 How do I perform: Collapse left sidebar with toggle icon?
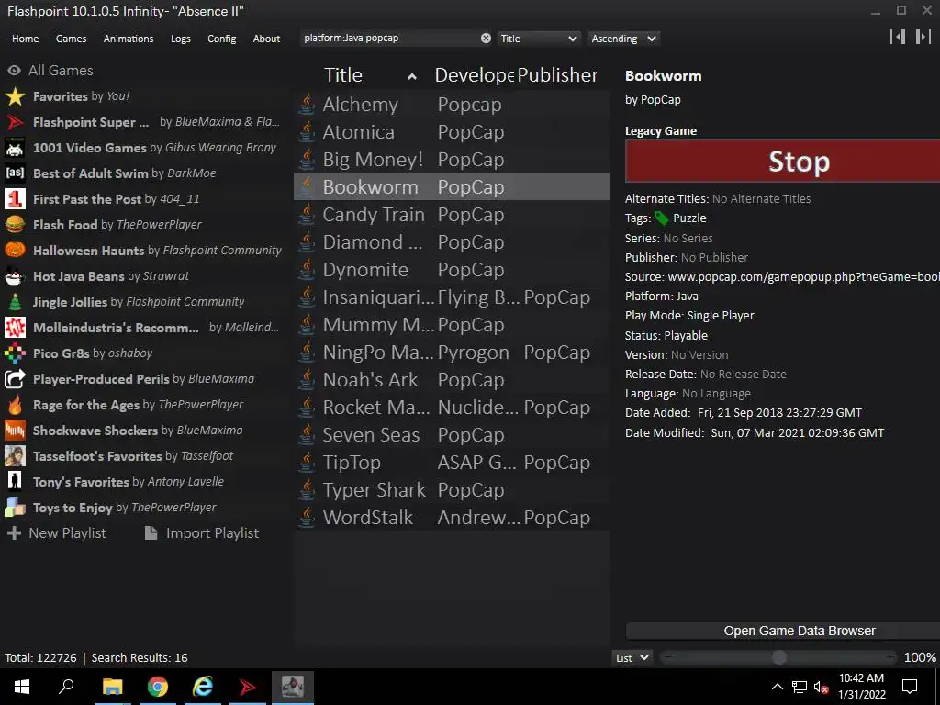point(898,37)
